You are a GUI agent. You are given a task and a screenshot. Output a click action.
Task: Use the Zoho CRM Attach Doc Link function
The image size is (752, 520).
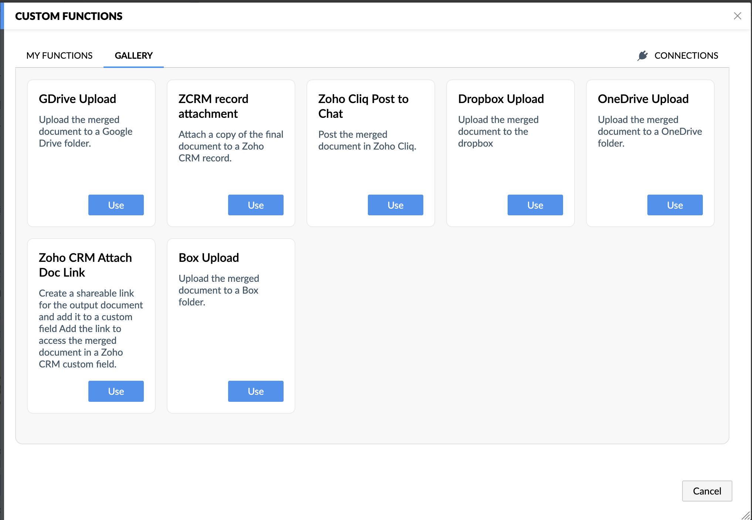[116, 391]
